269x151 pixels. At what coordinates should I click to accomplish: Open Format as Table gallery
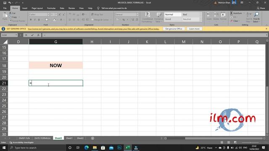pos(158,17)
